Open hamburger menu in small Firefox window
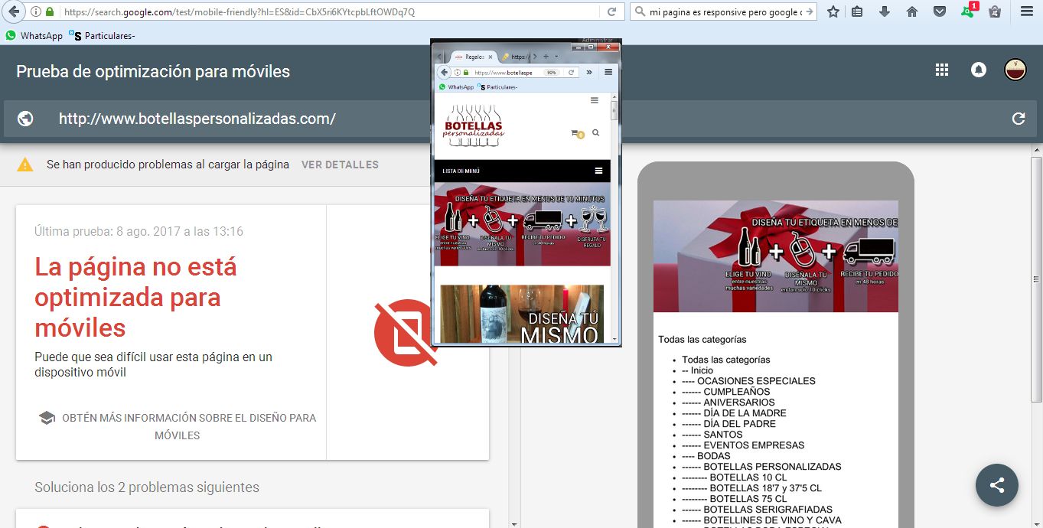The image size is (1043, 528). tap(608, 72)
